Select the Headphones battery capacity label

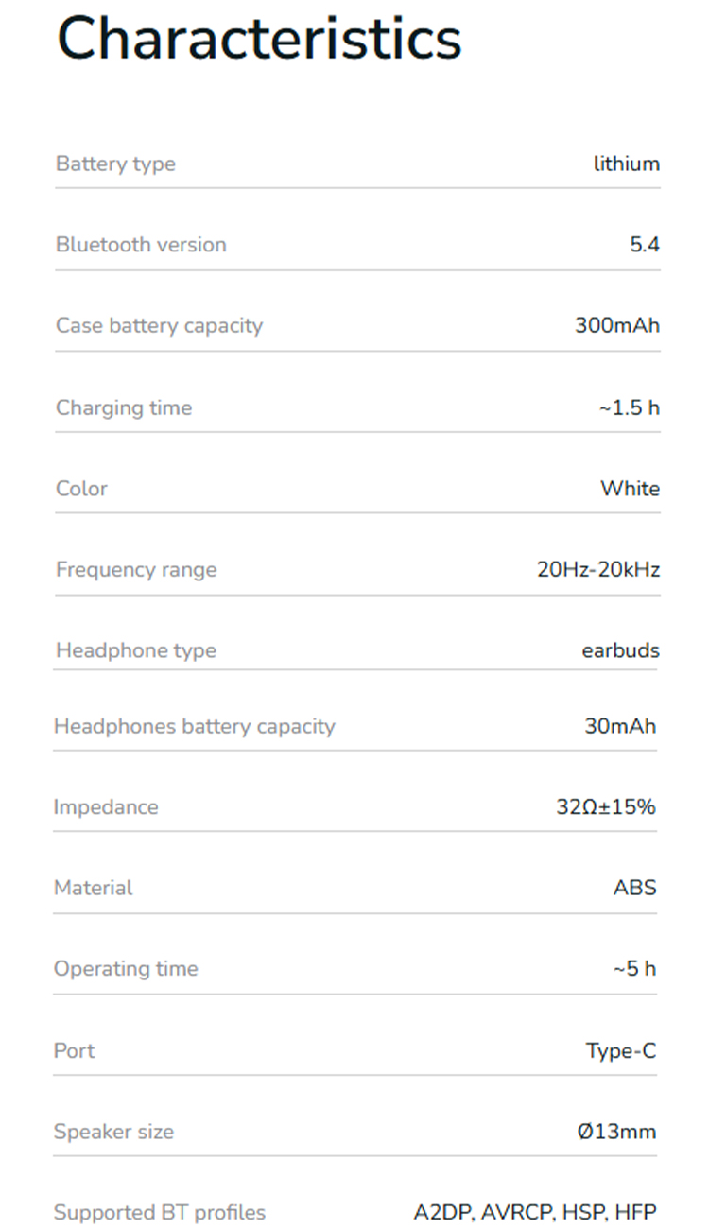coord(195,727)
